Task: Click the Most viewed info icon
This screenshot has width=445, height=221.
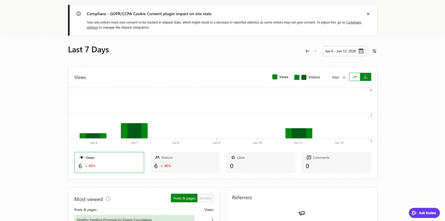Action: [x=108, y=199]
